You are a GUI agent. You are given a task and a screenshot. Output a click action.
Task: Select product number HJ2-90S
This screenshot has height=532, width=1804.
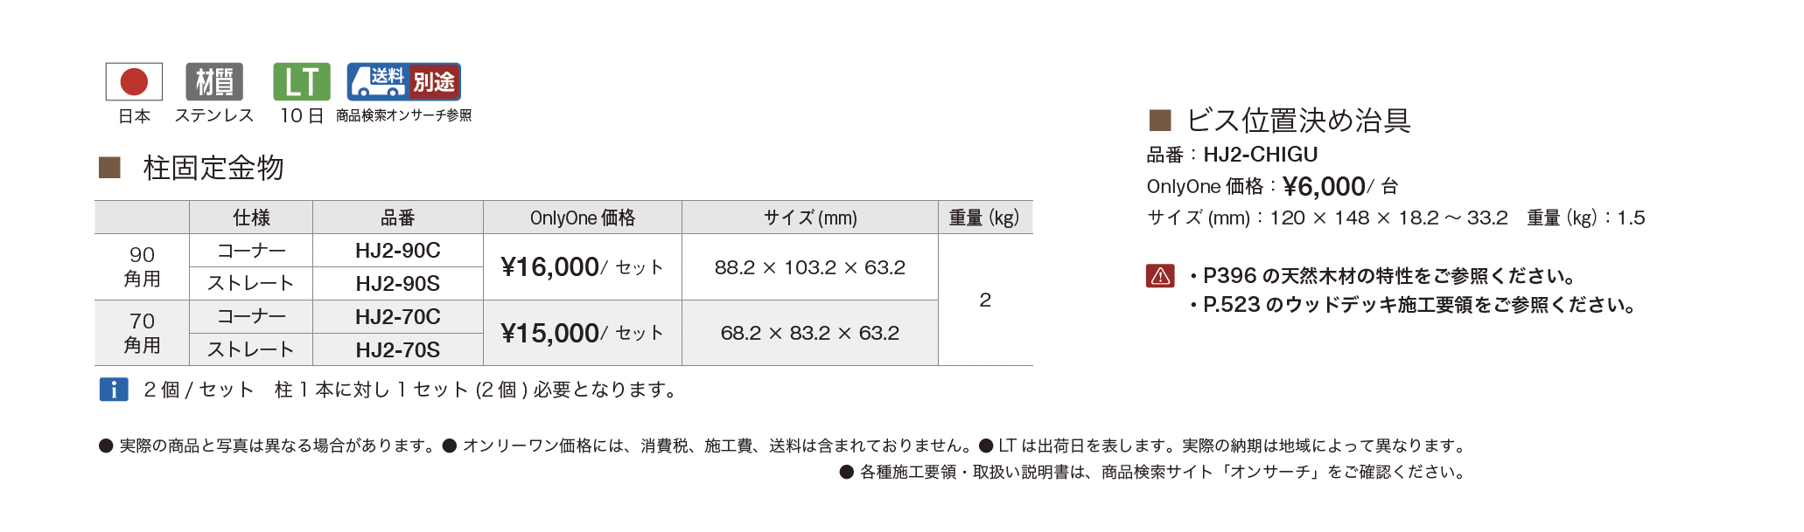tap(398, 284)
